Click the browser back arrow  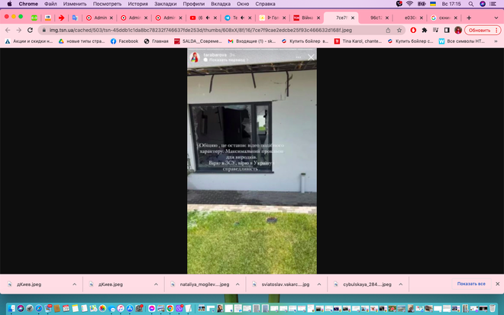tap(7, 30)
